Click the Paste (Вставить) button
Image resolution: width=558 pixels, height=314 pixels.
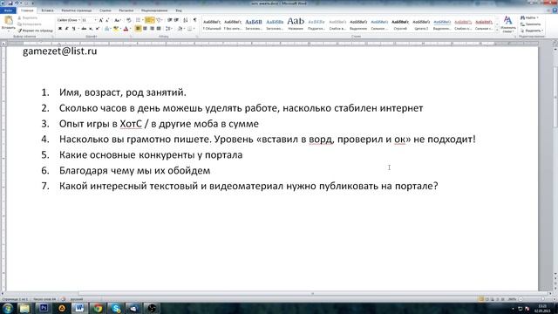click(8, 24)
